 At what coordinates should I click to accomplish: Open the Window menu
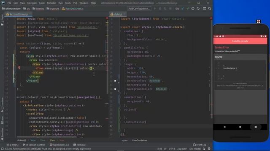(x=84, y=3)
